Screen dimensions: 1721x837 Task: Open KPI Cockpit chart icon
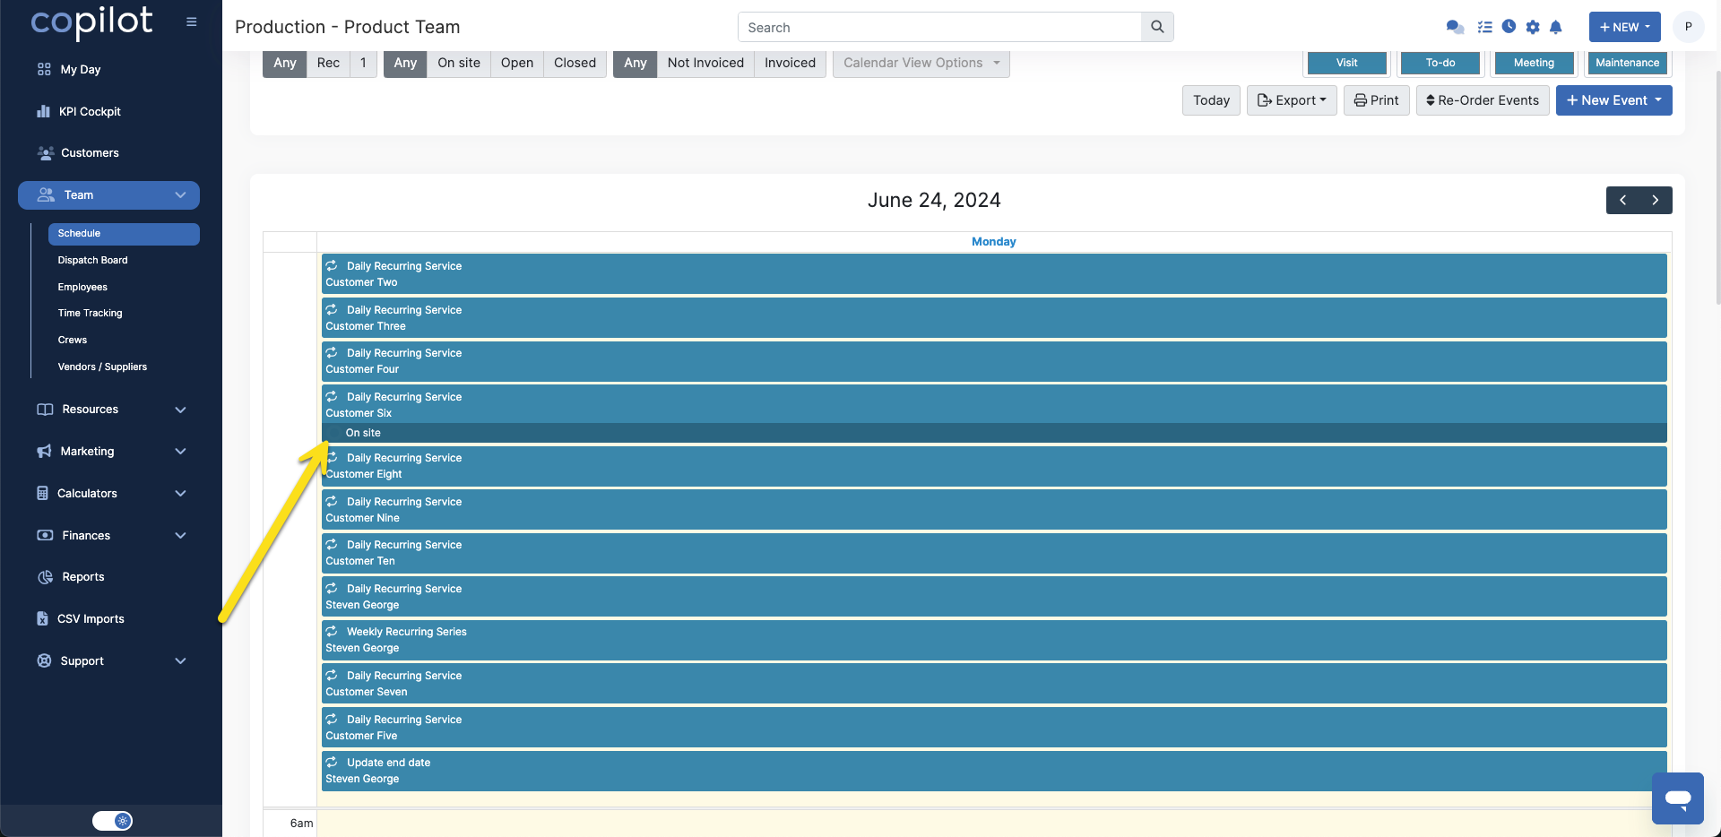coord(43,111)
